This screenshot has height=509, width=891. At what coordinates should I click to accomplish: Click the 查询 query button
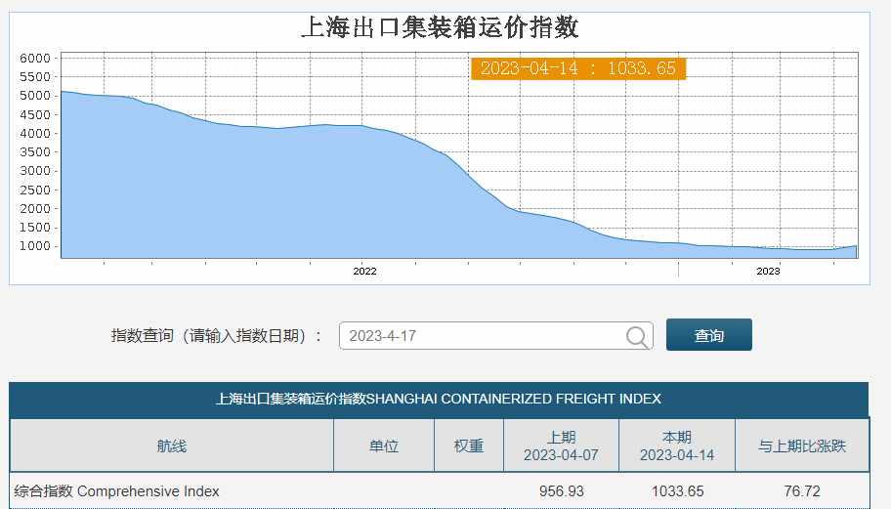tap(708, 334)
